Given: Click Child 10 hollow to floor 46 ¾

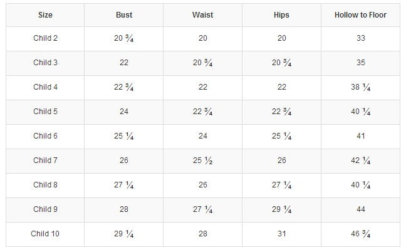Looking at the screenshot, I should click(360, 234).
